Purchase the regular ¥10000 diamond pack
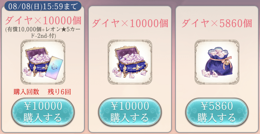The width and height of the screenshot is (260, 134). [130, 112]
